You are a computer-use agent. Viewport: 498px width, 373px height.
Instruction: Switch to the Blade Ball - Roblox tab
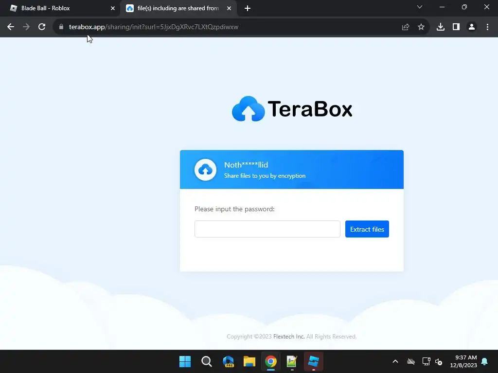pos(60,8)
